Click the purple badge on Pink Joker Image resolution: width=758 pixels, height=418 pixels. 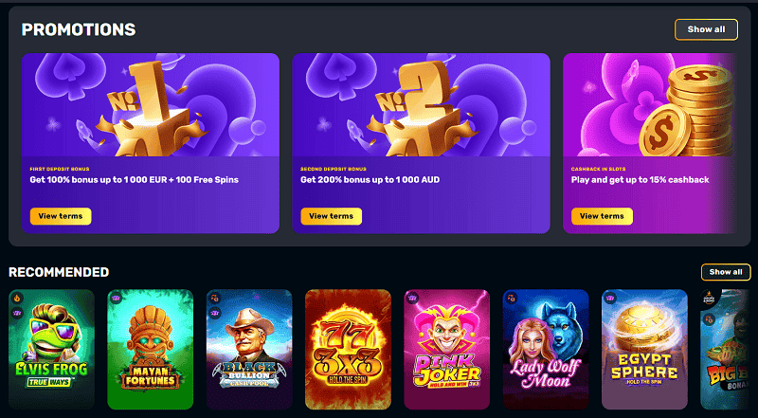(413, 298)
